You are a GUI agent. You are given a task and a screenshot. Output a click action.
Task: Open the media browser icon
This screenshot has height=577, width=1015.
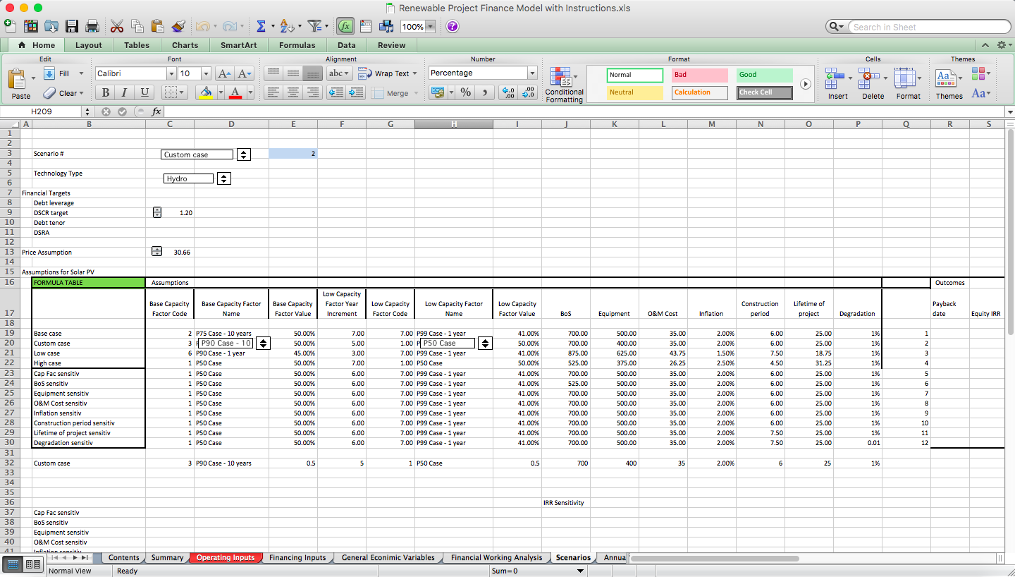click(386, 26)
